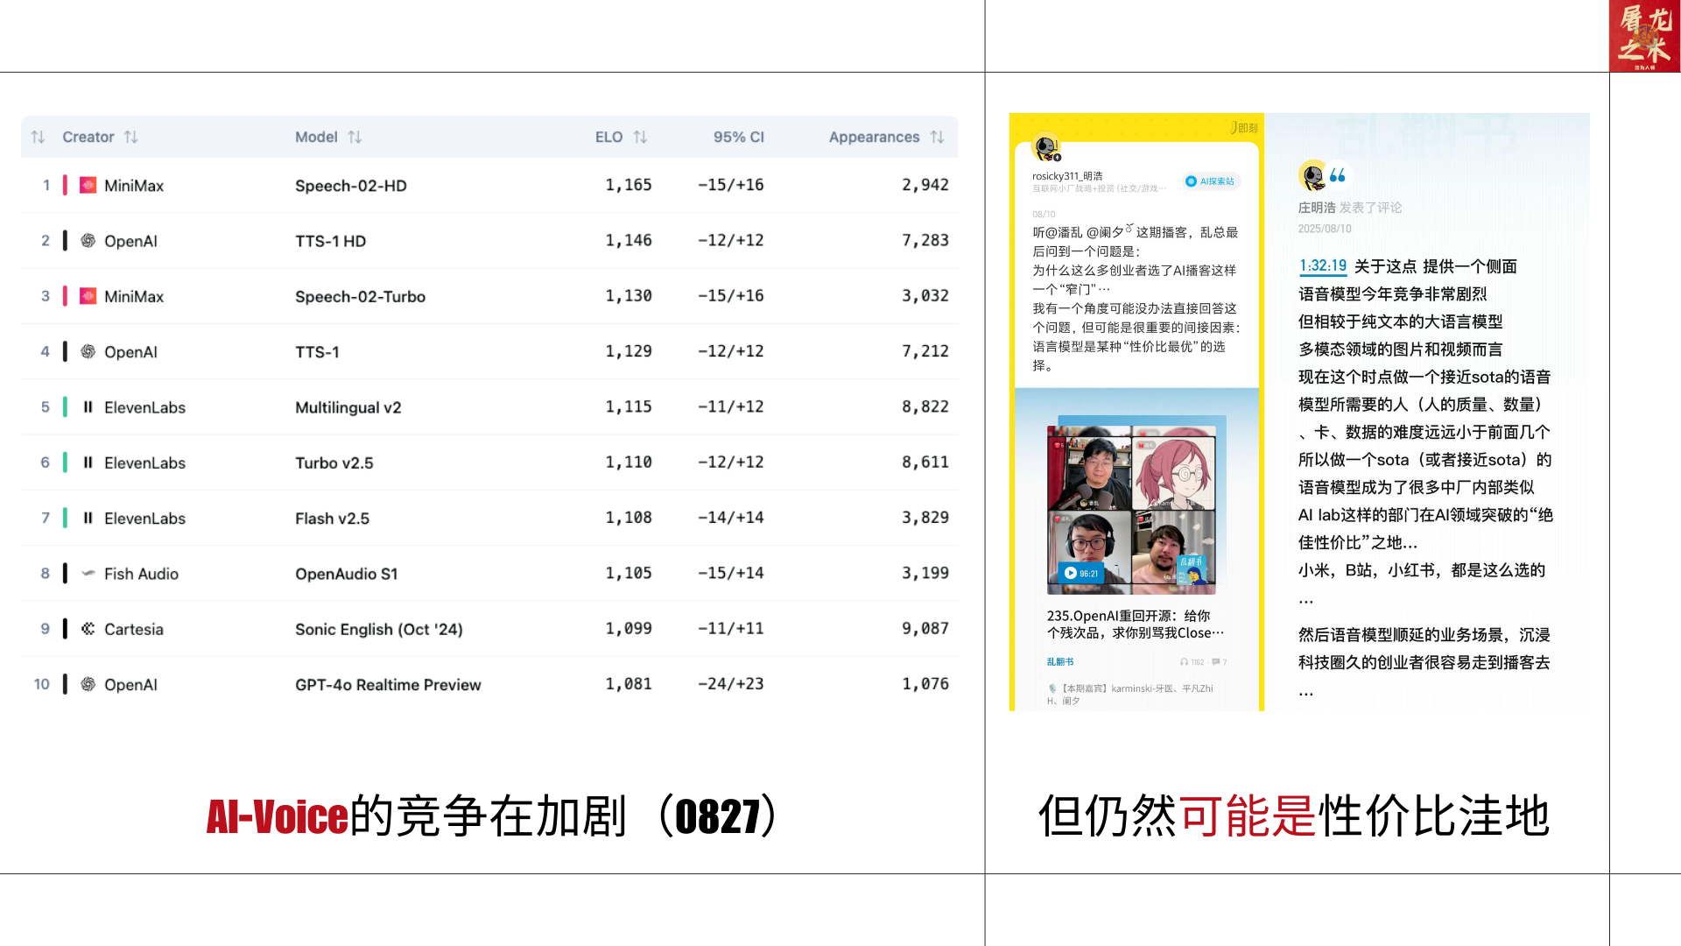
Task: Click the OpenAI logo in the TTS-1 HD row
Action: tap(88, 241)
